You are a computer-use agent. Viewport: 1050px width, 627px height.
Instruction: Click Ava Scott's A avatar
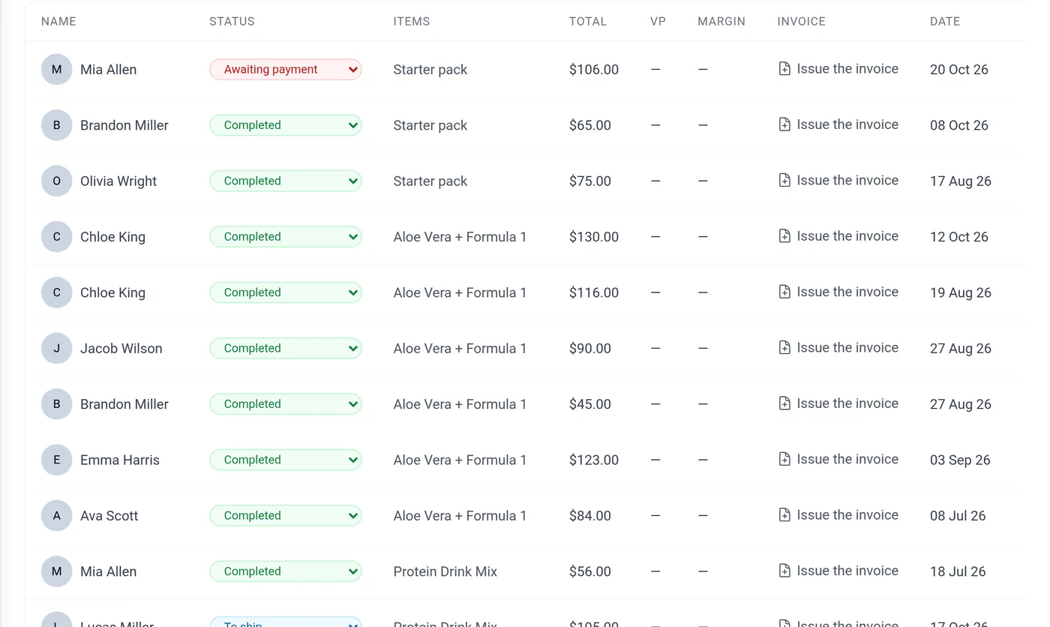click(56, 516)
